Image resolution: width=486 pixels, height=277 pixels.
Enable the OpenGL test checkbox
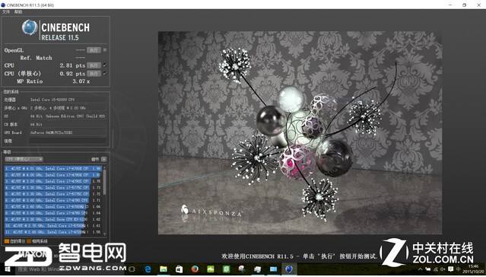105,49
